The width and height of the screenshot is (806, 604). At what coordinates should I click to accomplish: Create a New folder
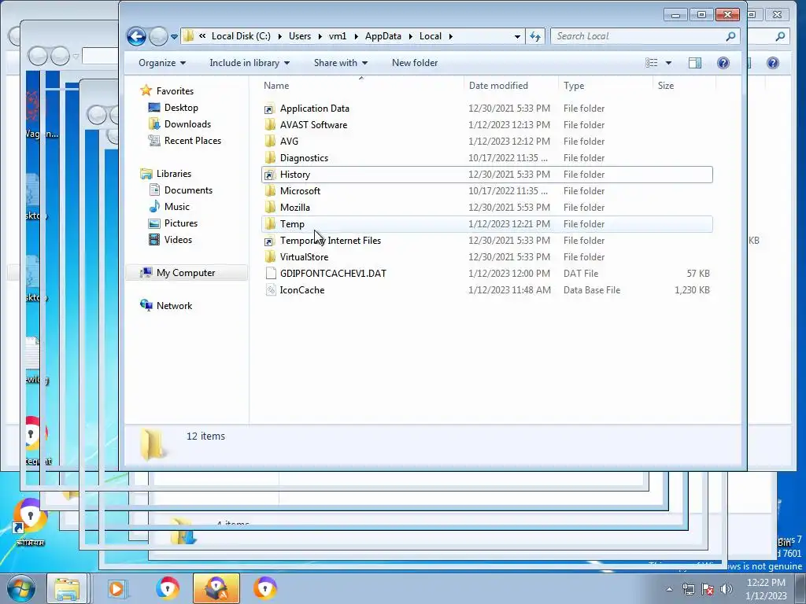point(415,63)
